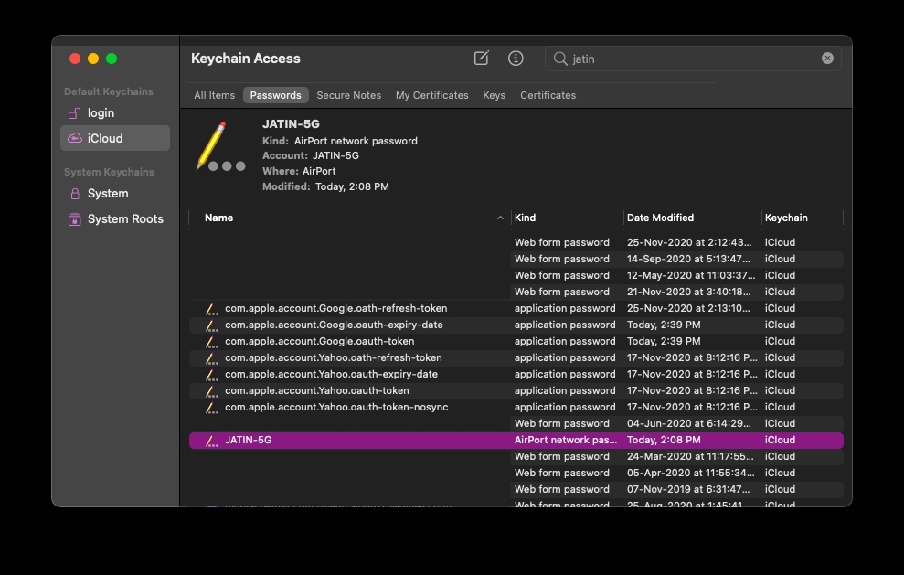Open the My Certificates tab
This screenshot has width=904, height=575.
point(431,95)
